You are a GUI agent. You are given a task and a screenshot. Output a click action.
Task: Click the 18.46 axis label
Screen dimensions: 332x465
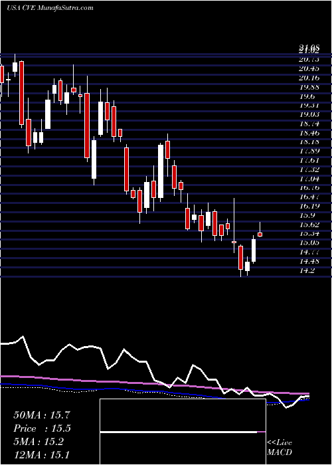[309, 133]
